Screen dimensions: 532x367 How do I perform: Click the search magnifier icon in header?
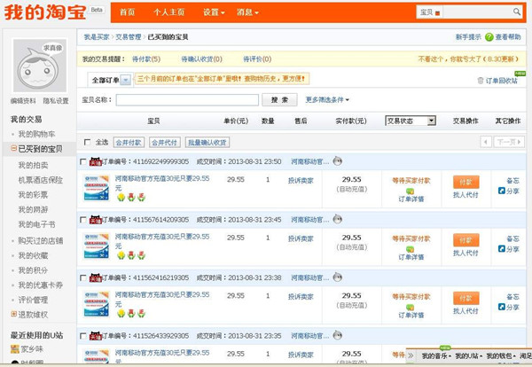(x=516, y=12)
